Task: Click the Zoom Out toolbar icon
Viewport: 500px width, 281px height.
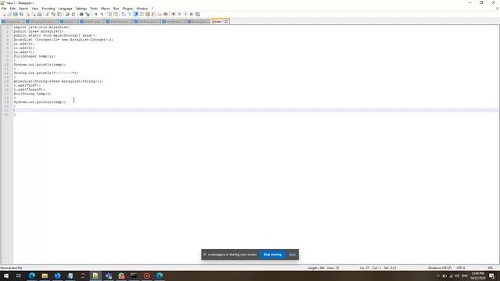Action: (102, 14)
